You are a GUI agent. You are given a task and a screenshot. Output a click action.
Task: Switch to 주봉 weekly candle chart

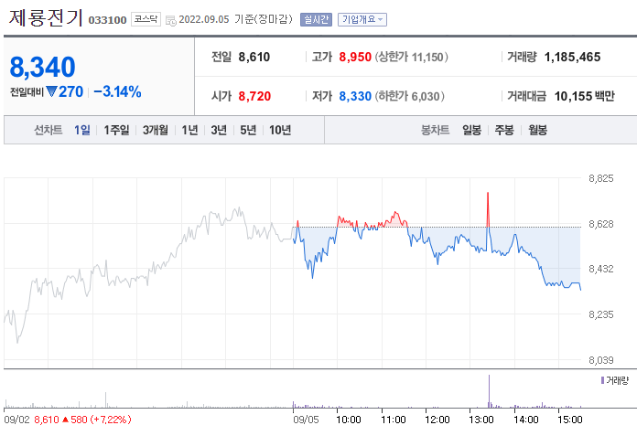tap(504, 130)
